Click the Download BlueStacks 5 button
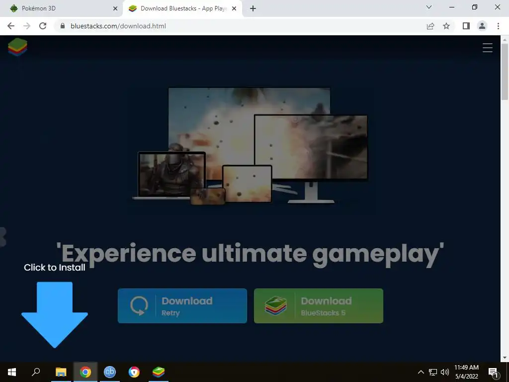Viewport: 509px width, 382px height. coord(319,306)
